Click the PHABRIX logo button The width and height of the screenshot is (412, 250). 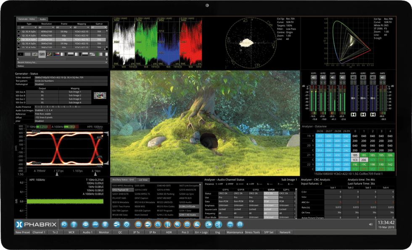coord(35,224)
